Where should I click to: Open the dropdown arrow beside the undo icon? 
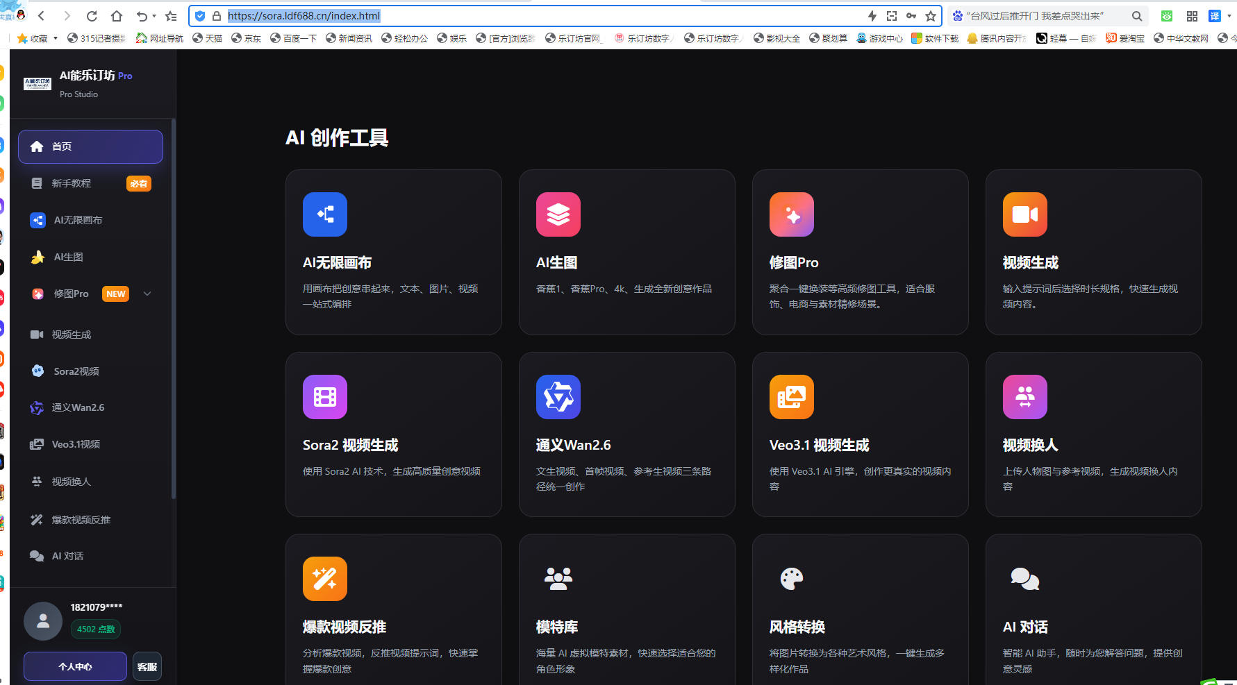[154, 16]
